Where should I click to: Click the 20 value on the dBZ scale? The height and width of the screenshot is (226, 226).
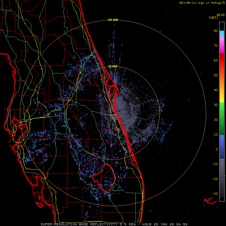point(216,120)
